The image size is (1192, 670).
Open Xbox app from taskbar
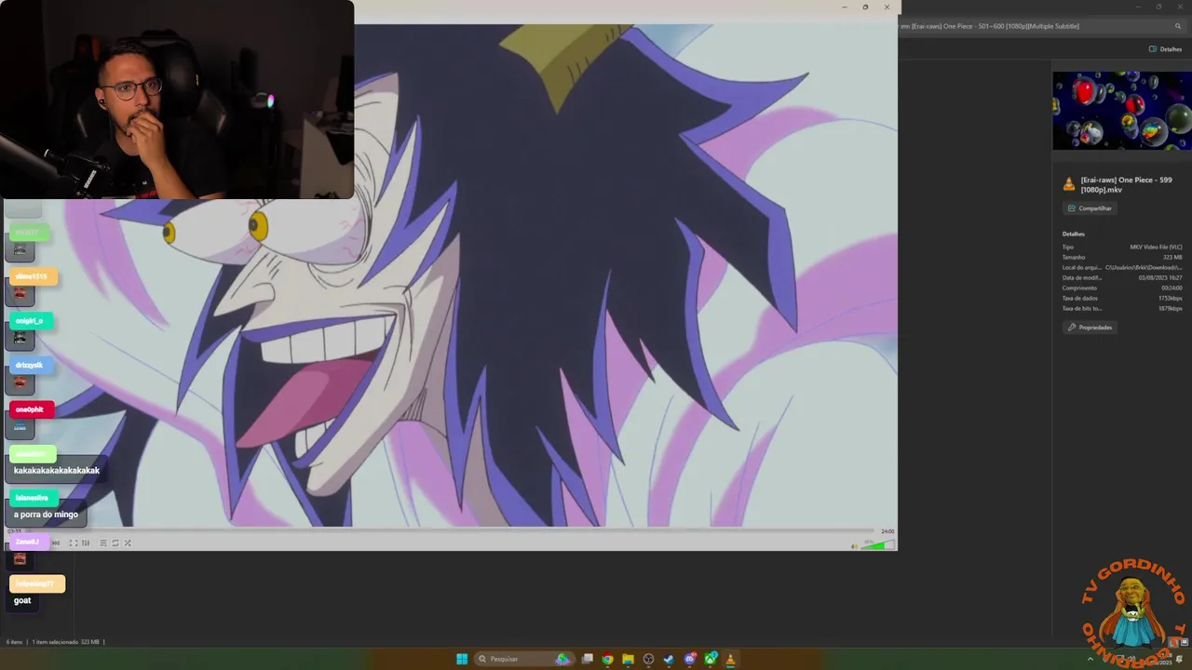[711, 659]
